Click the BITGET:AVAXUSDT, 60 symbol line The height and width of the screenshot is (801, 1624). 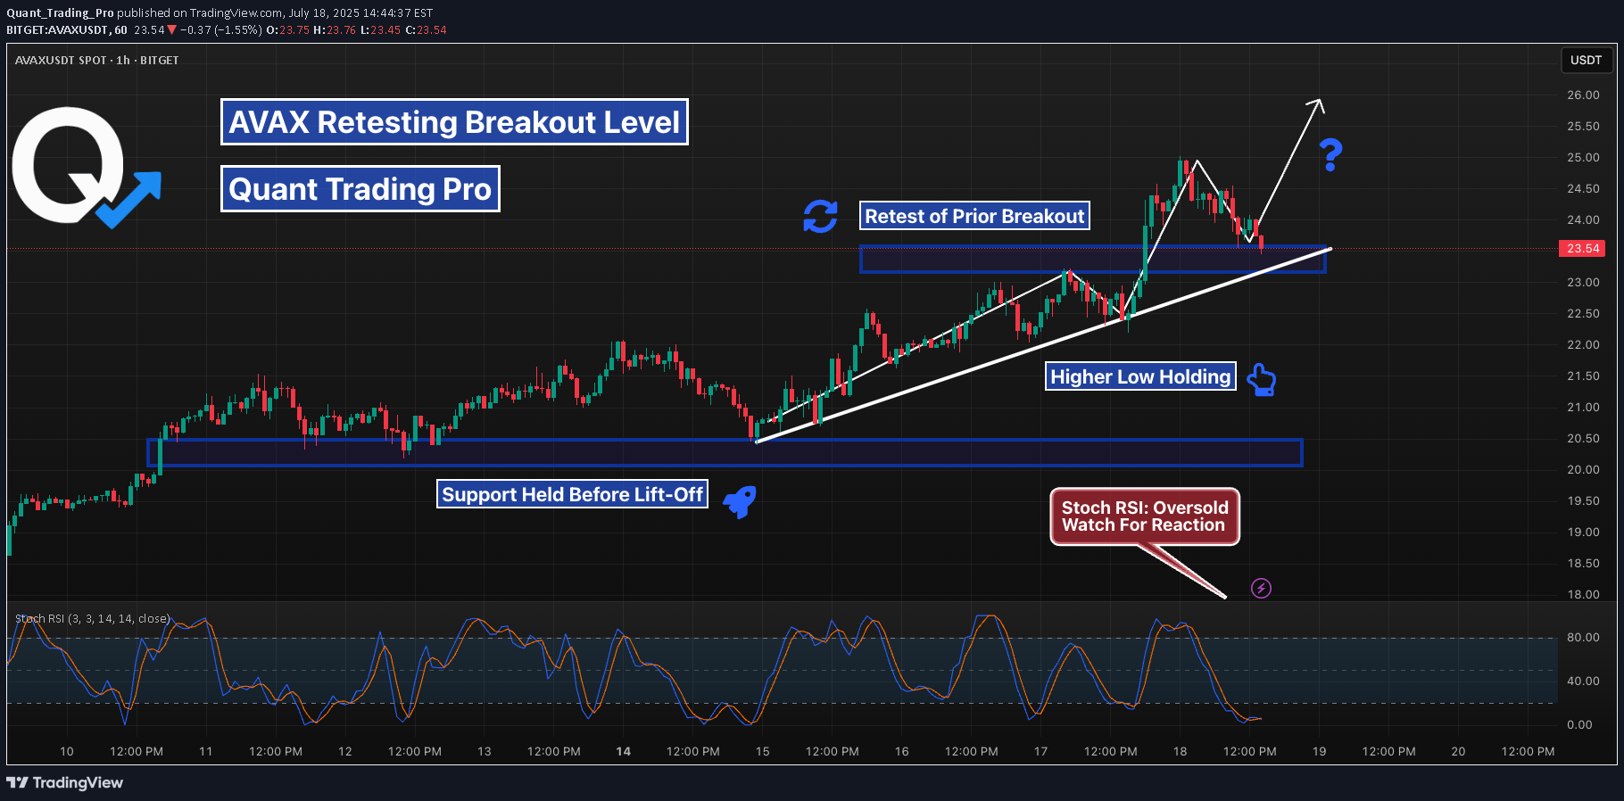pyautogui.click(x=67, y=29)
